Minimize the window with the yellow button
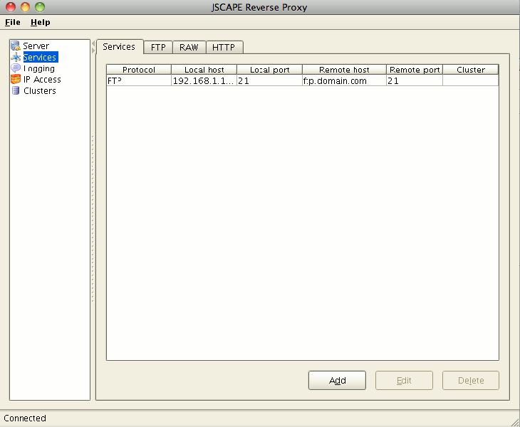520x427 pixels. coord(25,6)
